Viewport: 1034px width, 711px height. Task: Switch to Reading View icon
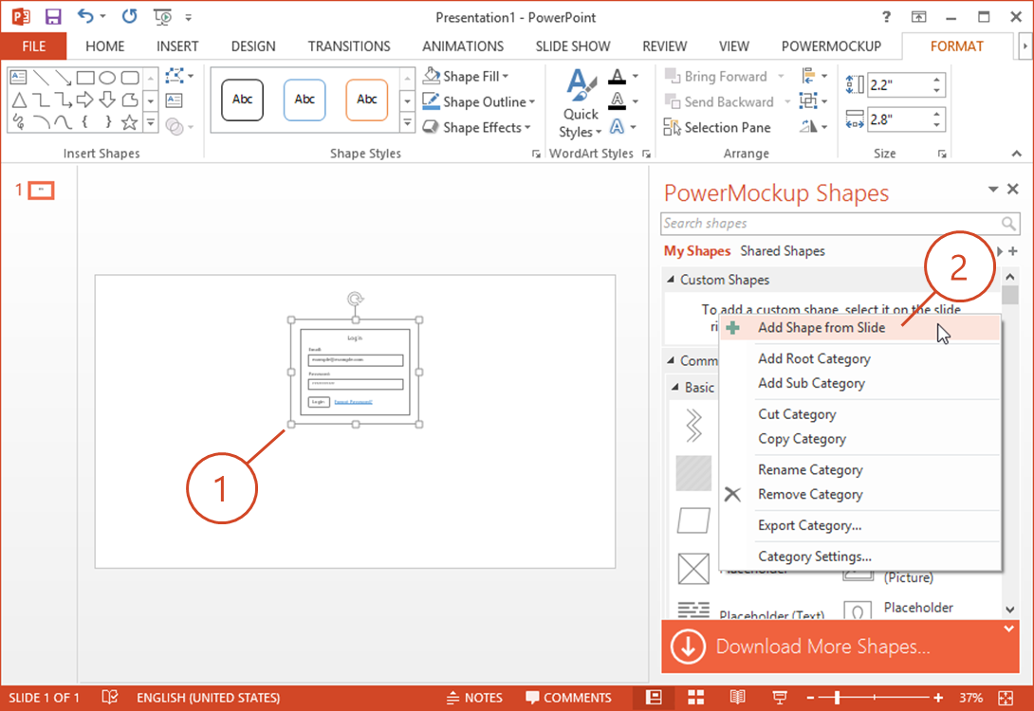point(737,697)
